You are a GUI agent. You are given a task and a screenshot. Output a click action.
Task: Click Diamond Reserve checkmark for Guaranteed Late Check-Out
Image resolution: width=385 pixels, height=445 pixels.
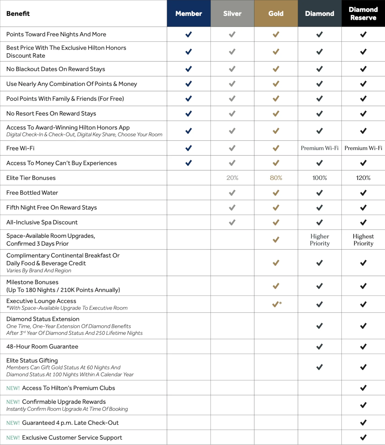pos(363,423)
